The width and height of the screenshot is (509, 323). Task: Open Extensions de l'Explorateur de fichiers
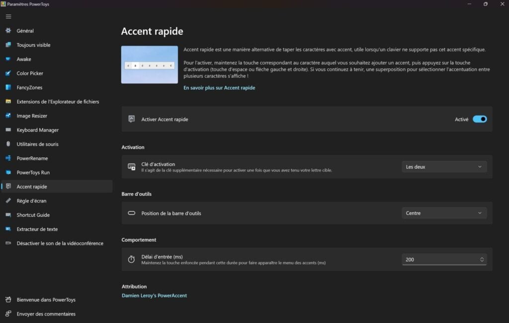pyautogui.click(x=57, y=101)
